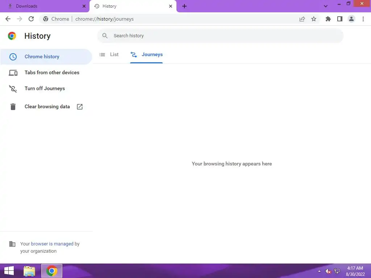Click 'Your browsing history appears here' text
The height and width of the screenshot is (278, 371).
(x=232, y=164)
